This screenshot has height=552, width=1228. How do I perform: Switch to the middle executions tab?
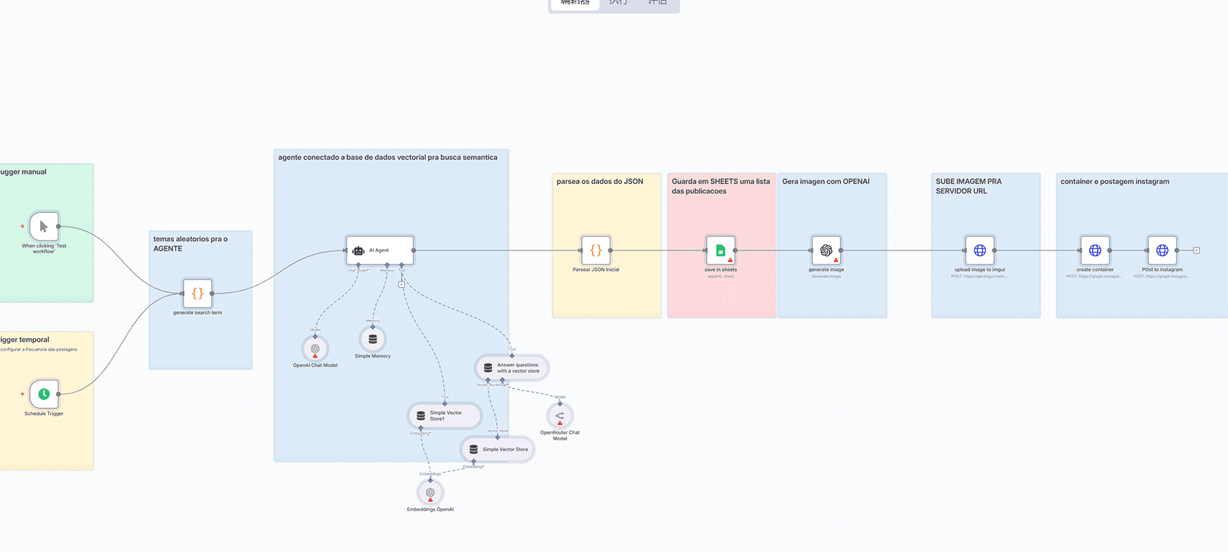618,3
